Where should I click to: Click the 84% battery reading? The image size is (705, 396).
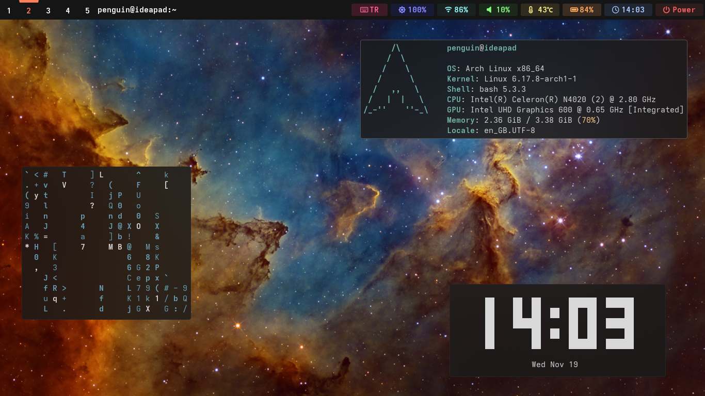tap(587, 10)
